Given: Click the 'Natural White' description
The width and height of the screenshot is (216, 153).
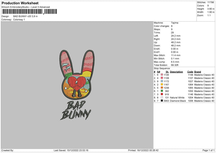Looking at the screenshot, I should pos(177,98).
